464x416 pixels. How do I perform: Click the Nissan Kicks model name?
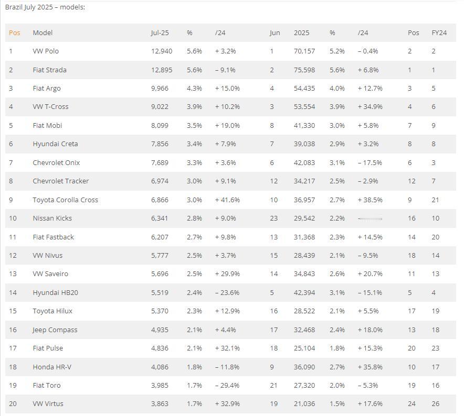tap(52, 218)
